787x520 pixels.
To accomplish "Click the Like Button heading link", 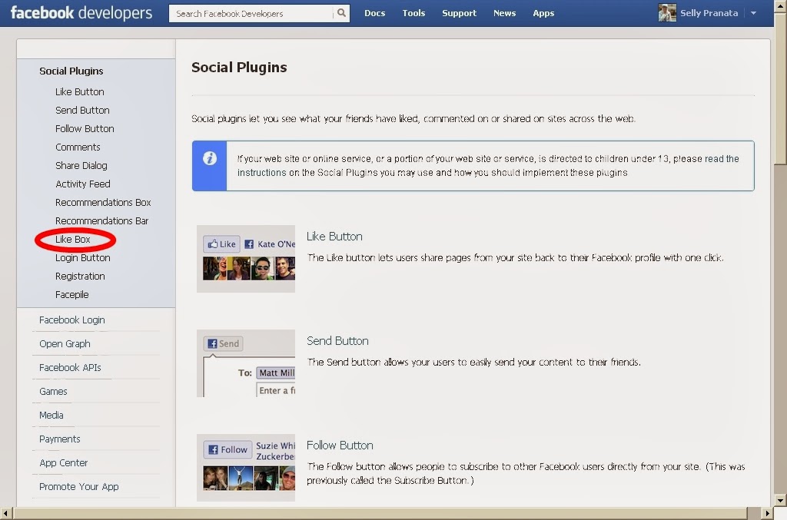I will 334,237.
